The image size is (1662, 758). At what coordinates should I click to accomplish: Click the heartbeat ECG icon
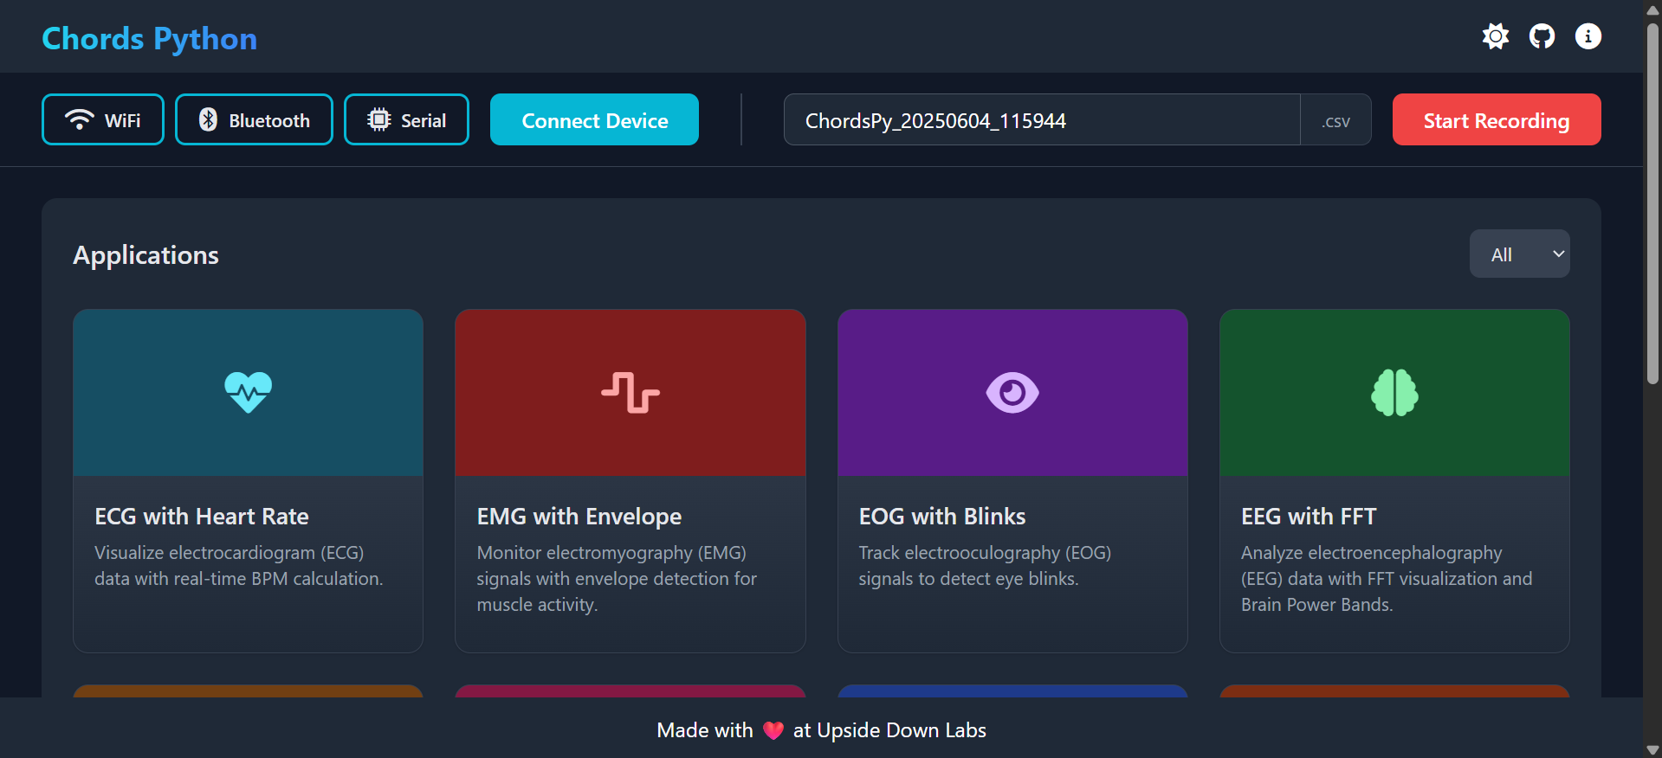249,393
